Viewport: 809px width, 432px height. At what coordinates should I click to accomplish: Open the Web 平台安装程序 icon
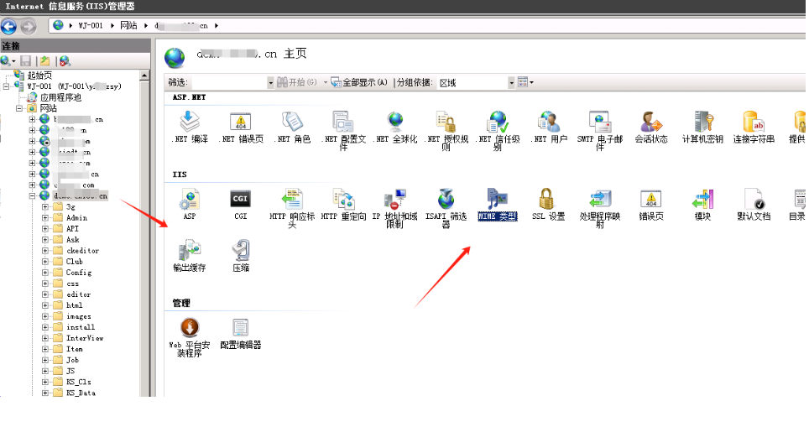pos(189,328)
